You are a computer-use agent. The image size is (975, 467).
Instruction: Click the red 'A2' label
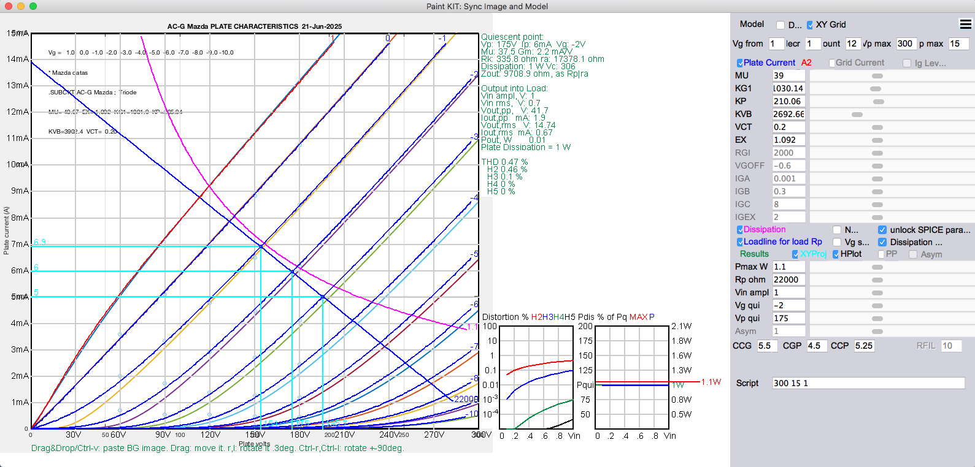[806, 63]
